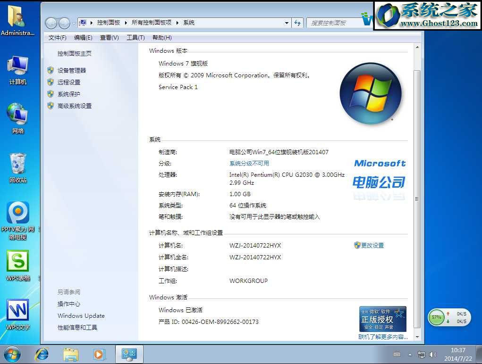This screenshot has width=482, height=364.
Task: Click the shield icon beside 系统保护
Action: [x=51, y=94]
